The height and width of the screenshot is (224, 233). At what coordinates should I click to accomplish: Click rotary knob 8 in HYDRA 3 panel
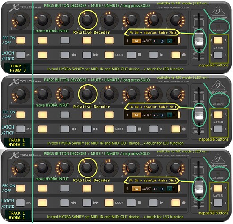pyautogui.click(x=176, y=20)
